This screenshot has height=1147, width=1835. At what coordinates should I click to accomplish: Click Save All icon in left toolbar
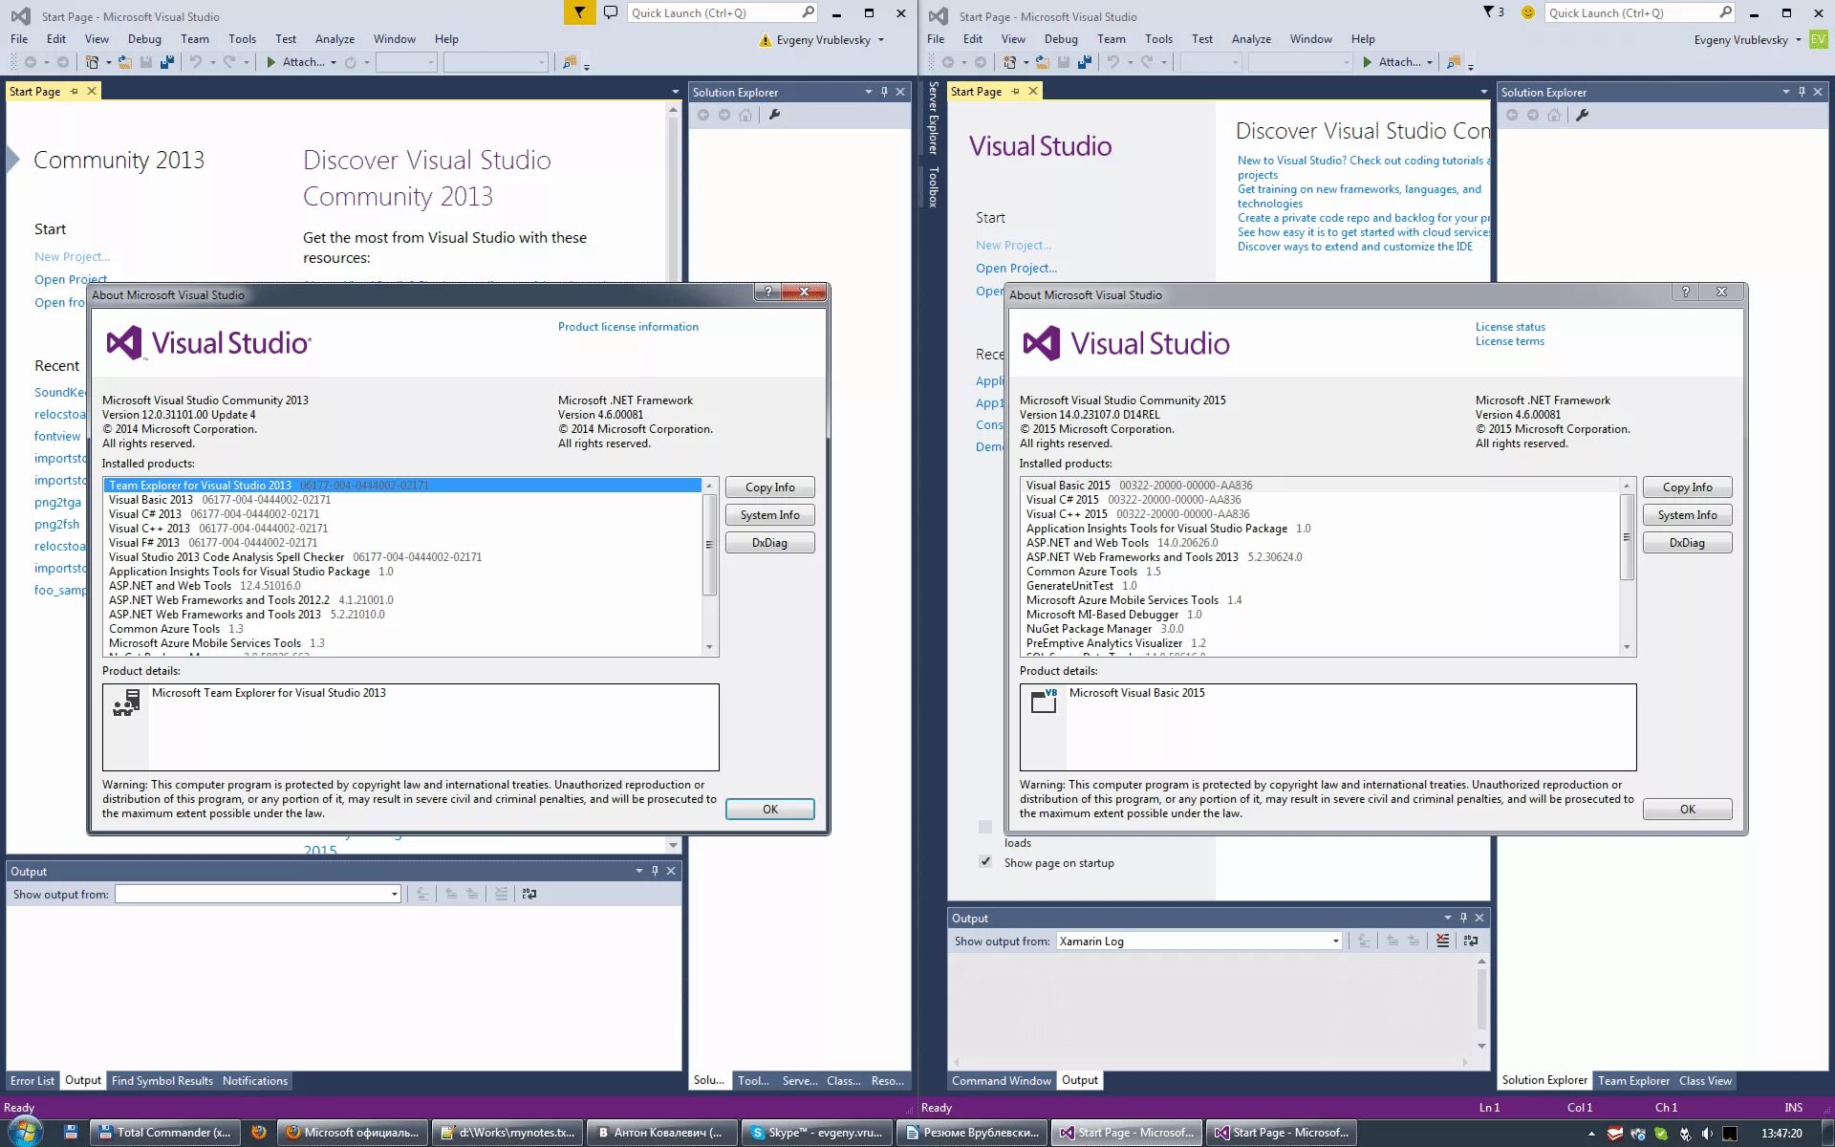167,62
